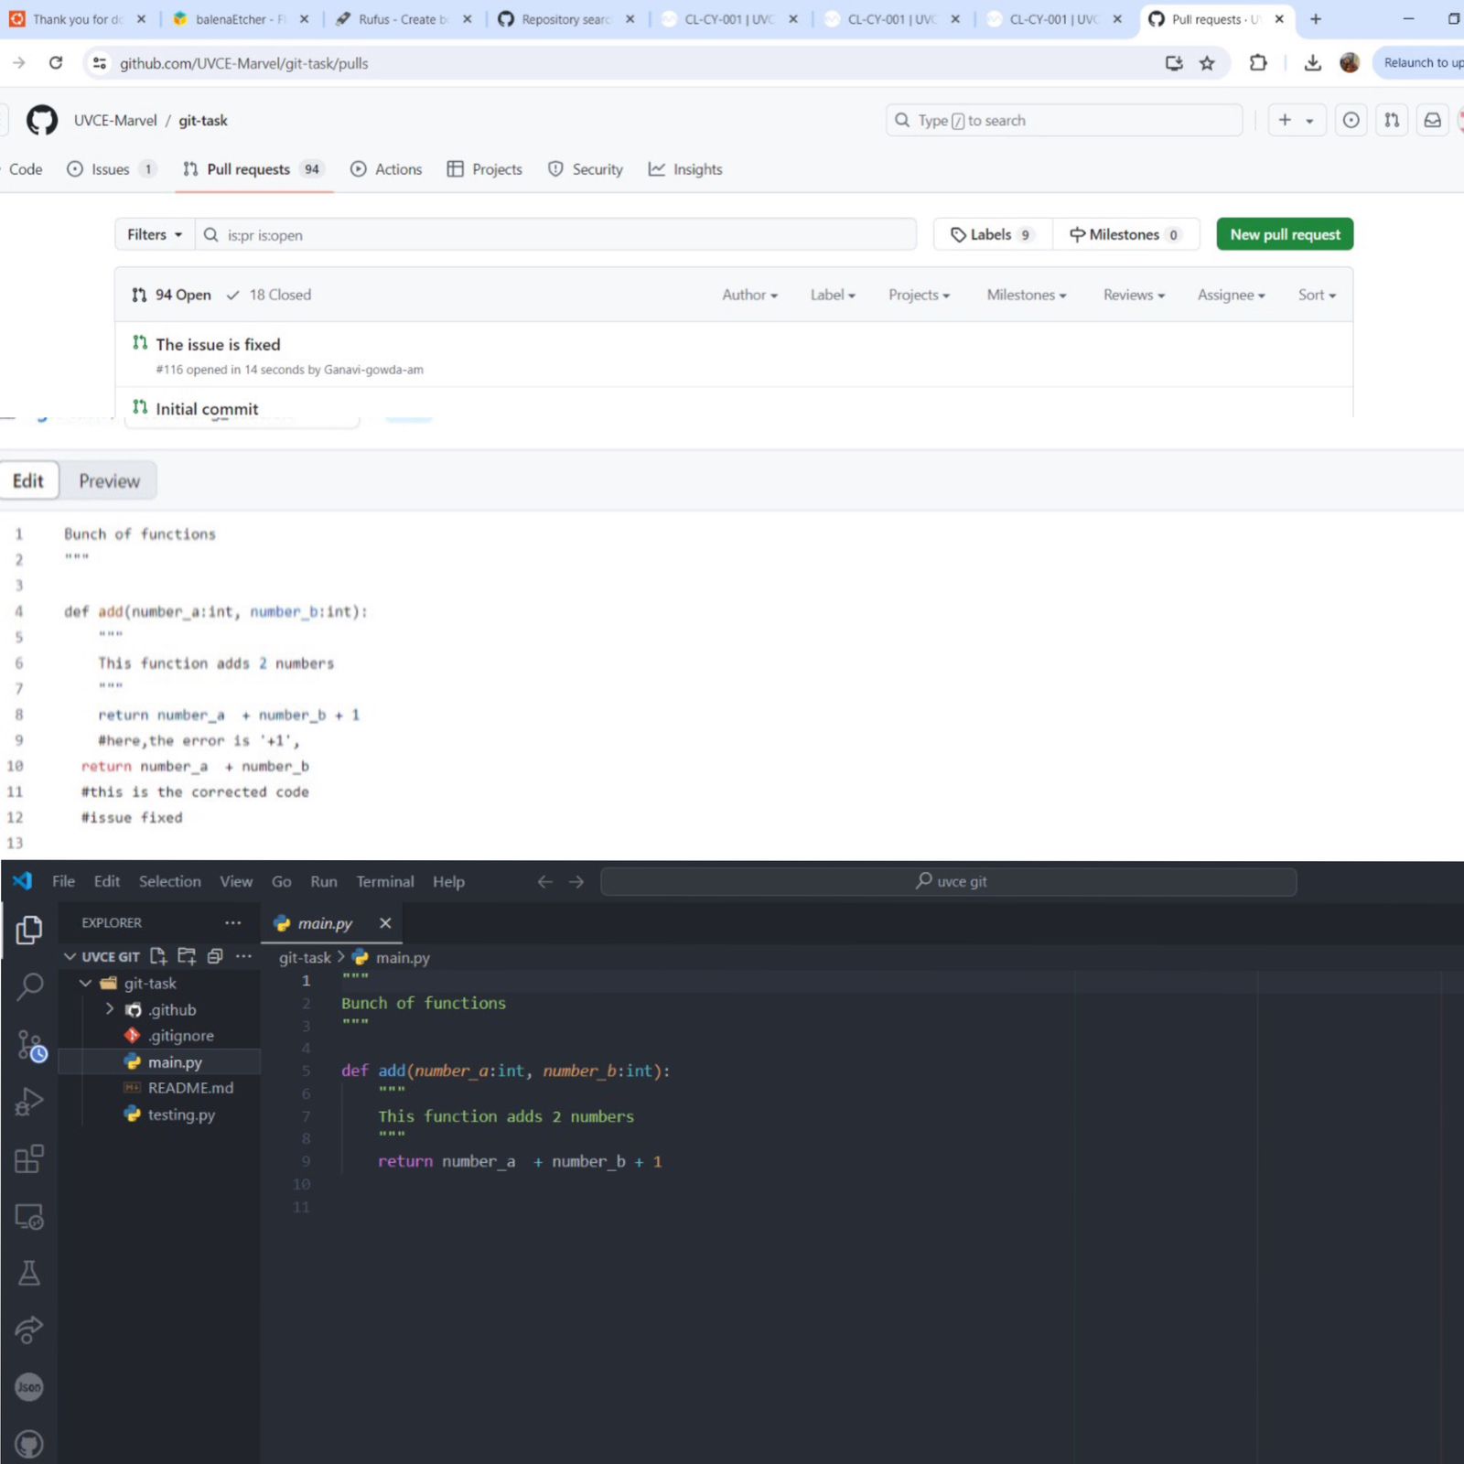
Task: Click the New pull request button
Action: pyautogui.click(x=1285, y=234)
